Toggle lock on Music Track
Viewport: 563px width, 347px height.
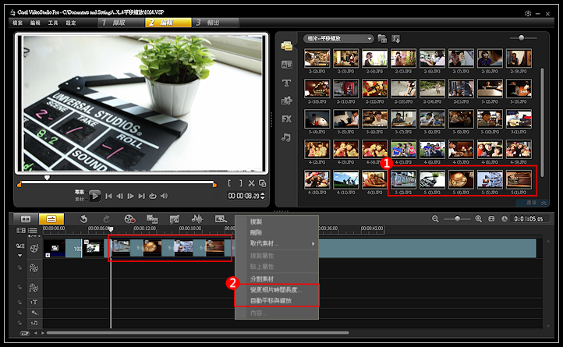click(19, 323)
